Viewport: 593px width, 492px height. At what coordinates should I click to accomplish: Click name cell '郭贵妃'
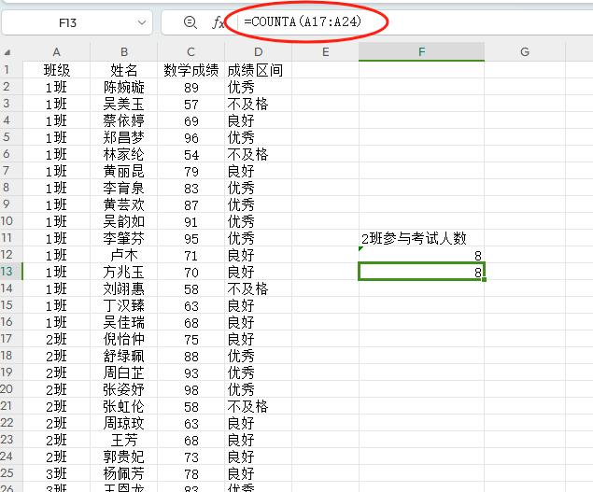tap(123, 457)
